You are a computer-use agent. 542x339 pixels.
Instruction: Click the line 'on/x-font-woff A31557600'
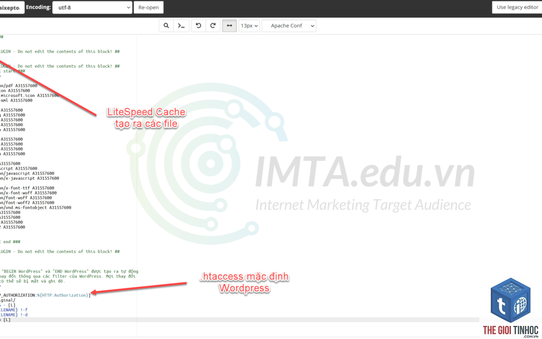coord(28,193)
